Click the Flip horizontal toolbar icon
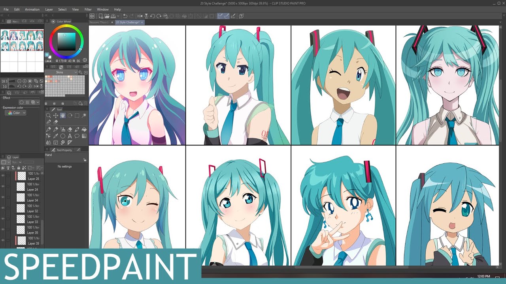This screenshot has height=284, width=506. pyautogui.click(x=140, y=16)
